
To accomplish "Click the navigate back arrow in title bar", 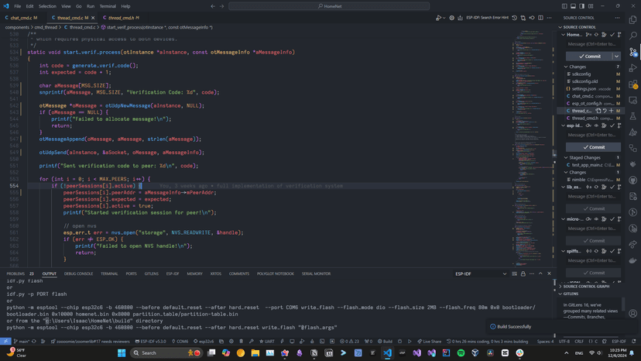I will [213, 6].
